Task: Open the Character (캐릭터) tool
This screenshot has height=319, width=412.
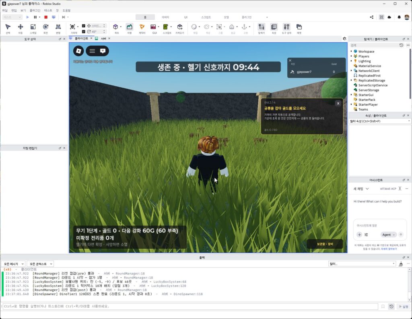Action: tap(142, 29)
